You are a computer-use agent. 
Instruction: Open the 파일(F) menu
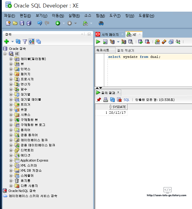(x=9, y=16)
